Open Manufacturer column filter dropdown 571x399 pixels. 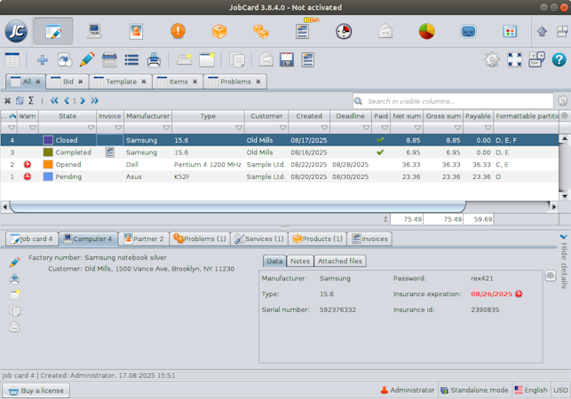pos(166,128)
